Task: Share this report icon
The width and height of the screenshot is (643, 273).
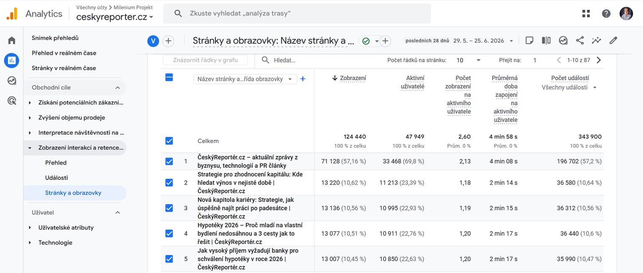Action: tap(580, 41)
